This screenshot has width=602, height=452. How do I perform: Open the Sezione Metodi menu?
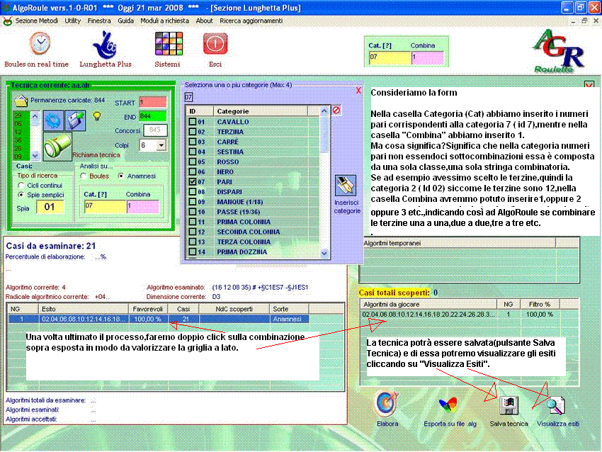point(36,21)
